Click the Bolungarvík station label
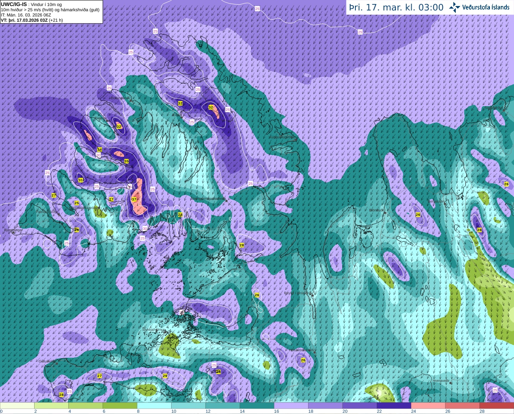The image size is (514, 414). [x=120, y=98]
